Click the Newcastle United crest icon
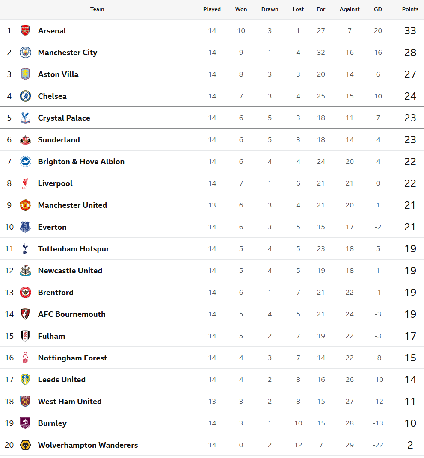This screenshot has width=424, height=458. [25, 271]
